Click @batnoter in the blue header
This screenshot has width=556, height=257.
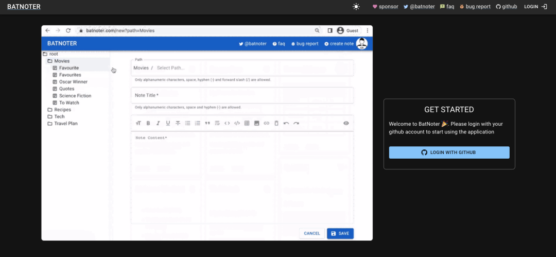tap(253, 44)
